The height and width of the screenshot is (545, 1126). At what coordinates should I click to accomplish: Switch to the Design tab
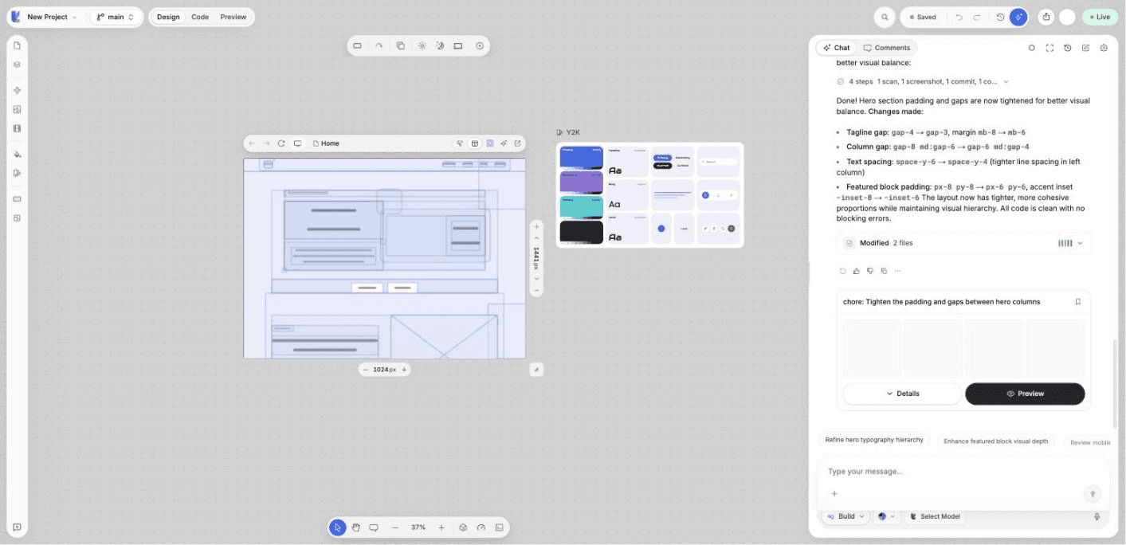click(168, 17)
